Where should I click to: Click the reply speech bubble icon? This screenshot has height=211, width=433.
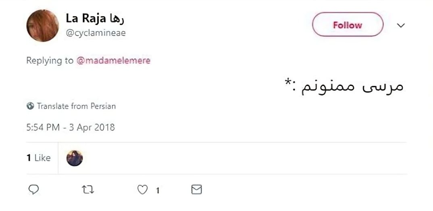click(34, 190)
